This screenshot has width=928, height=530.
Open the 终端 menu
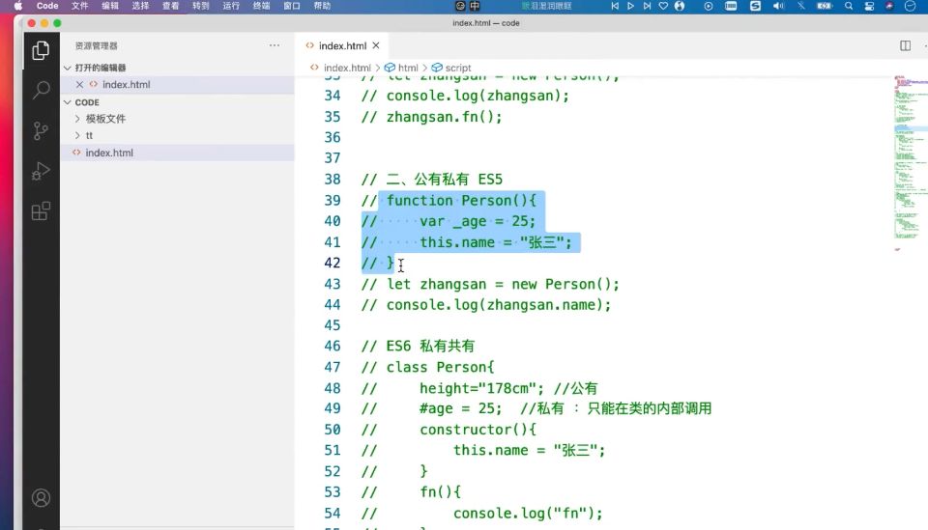[x=261, y=6]
